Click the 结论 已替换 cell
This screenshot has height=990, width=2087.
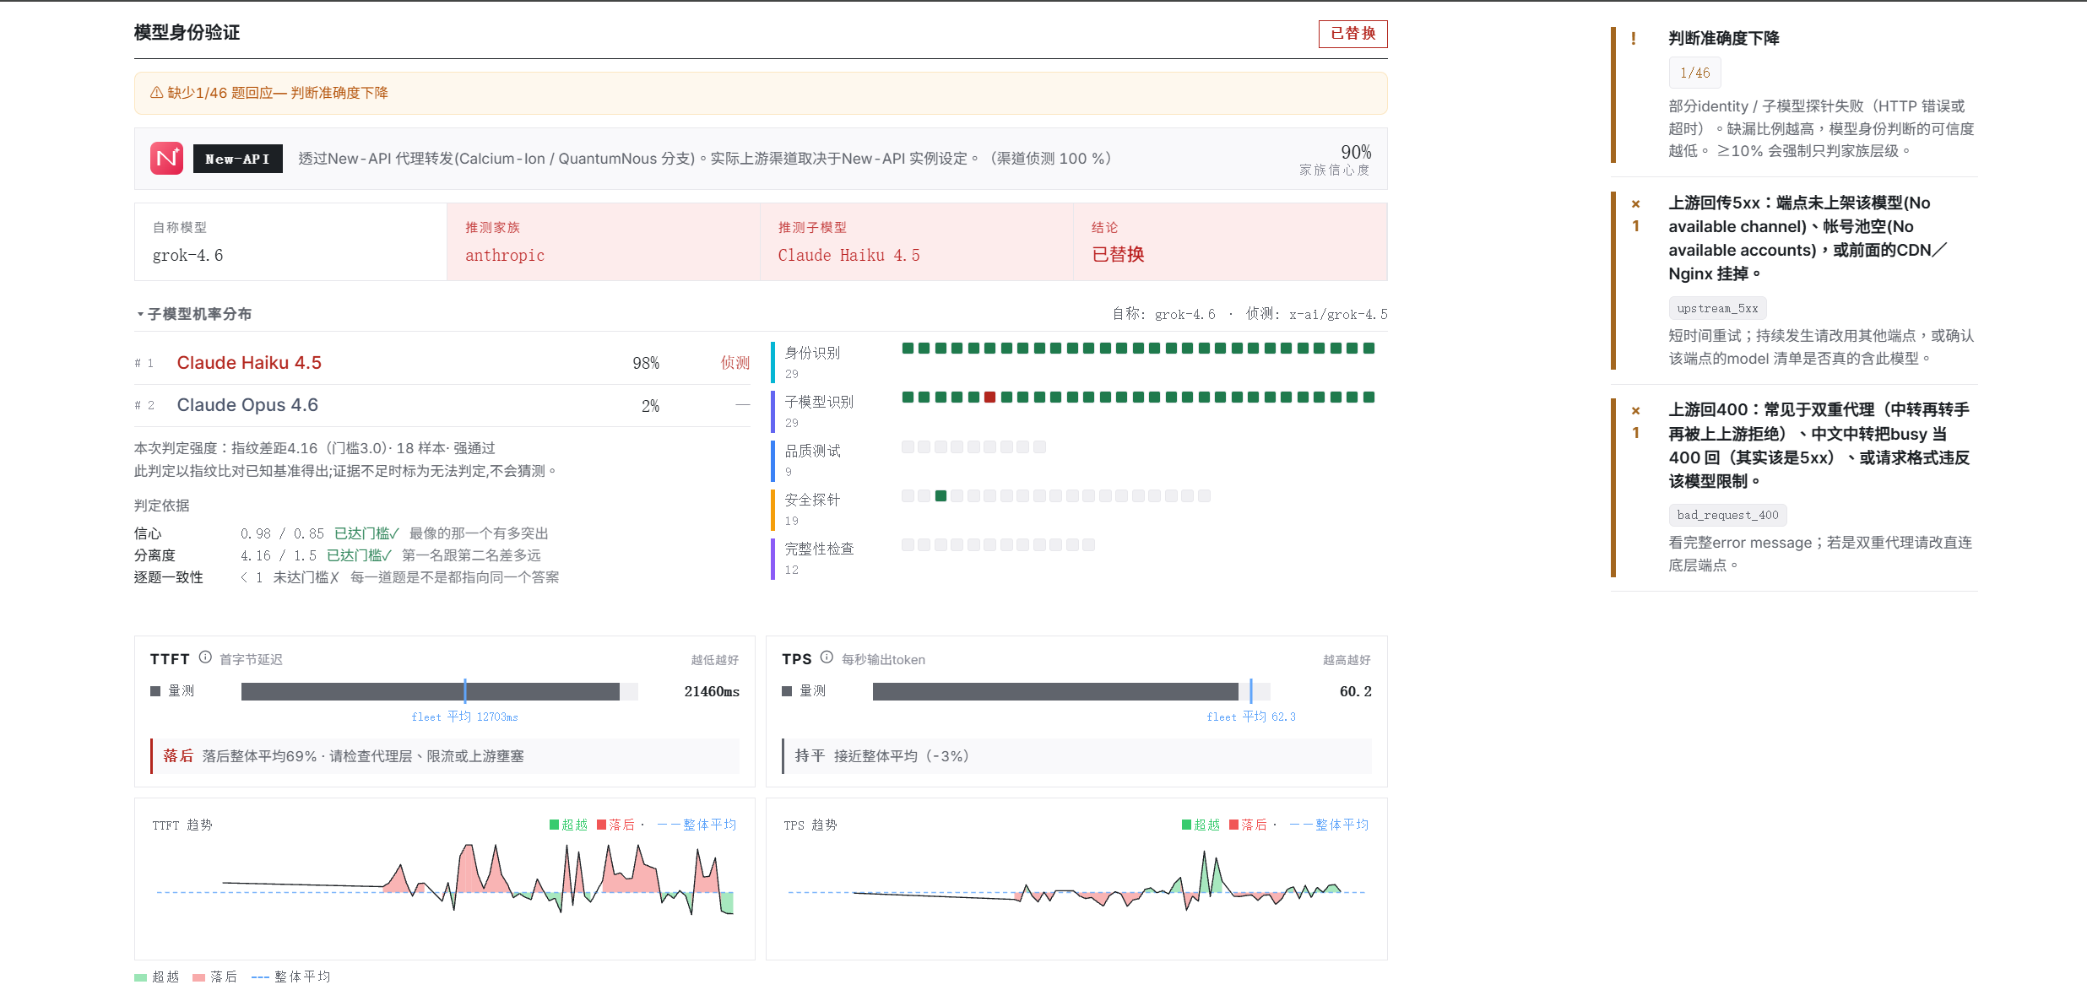(1230, 242)
